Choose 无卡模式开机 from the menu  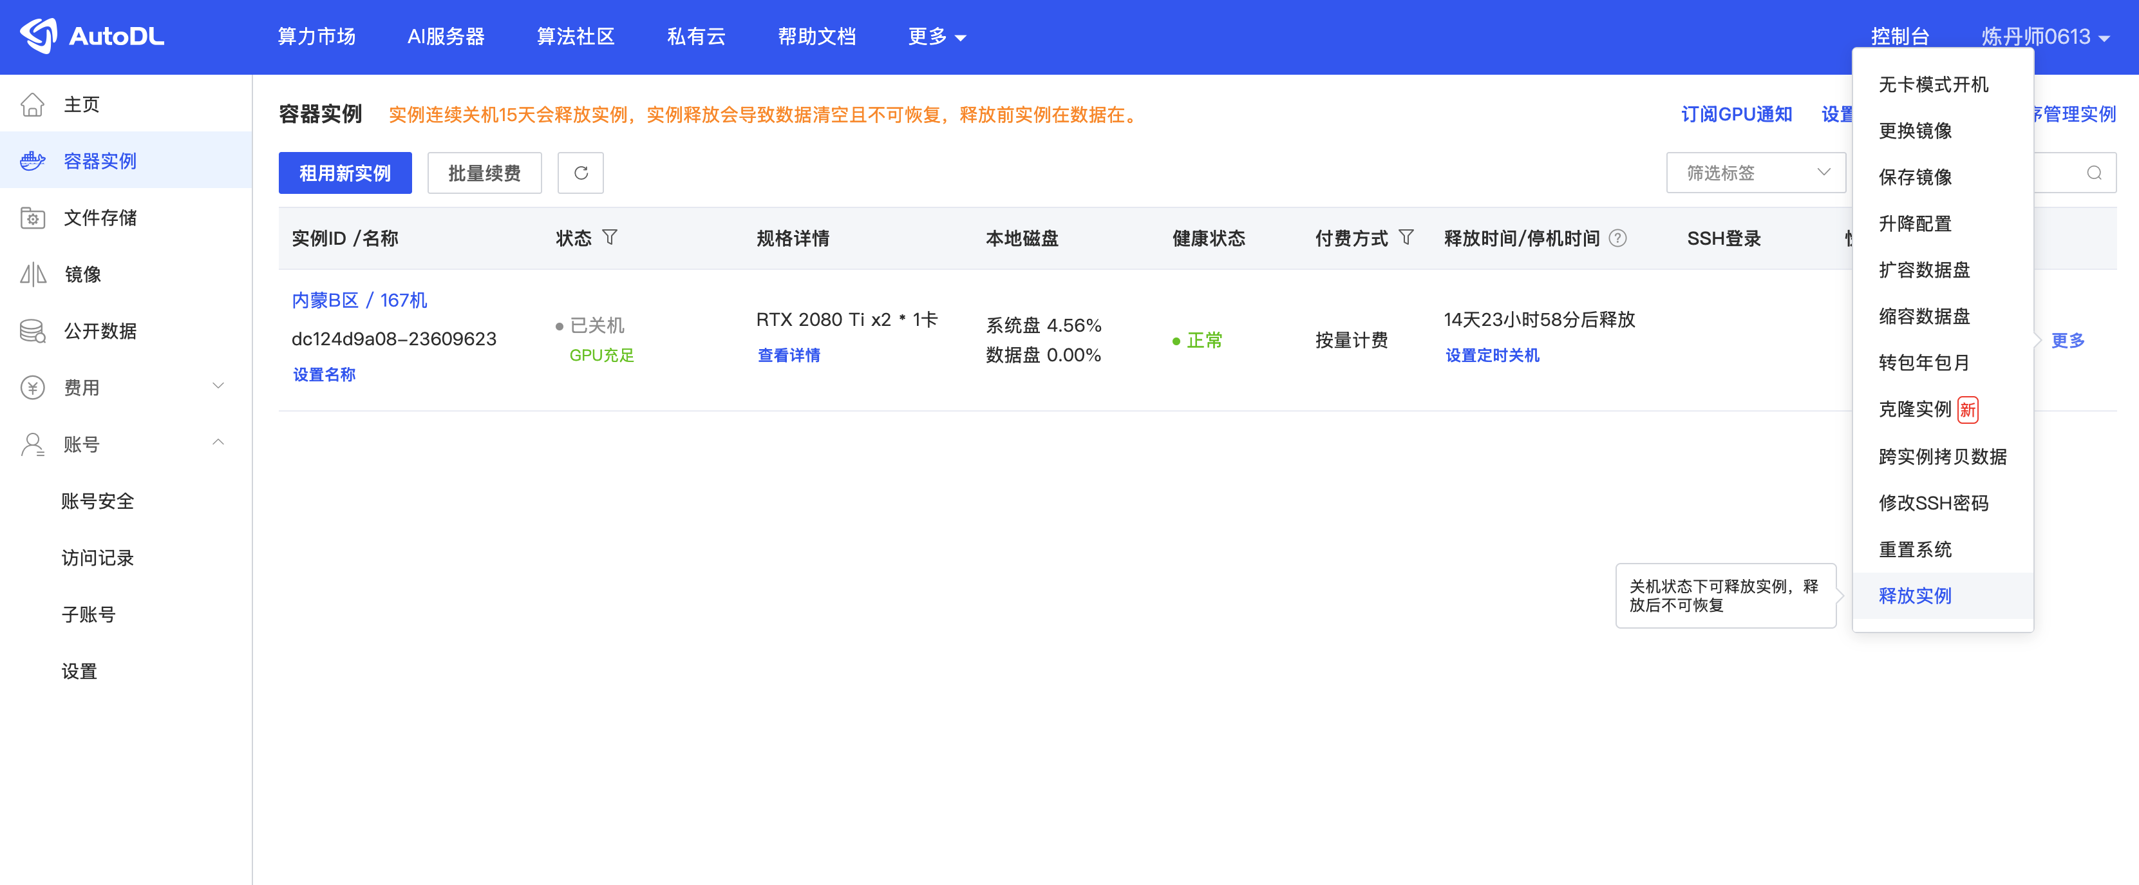click(1933, 84)
